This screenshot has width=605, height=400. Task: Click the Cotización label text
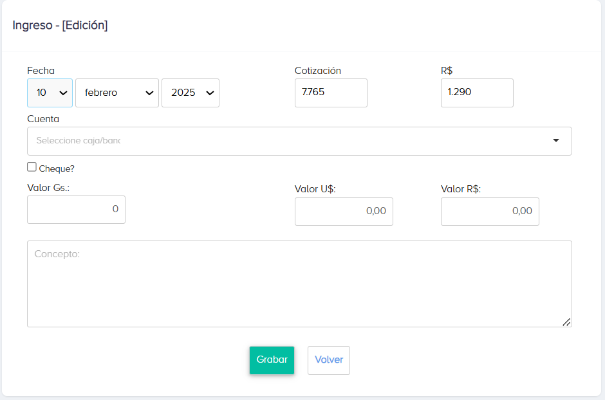coord(317,71)
